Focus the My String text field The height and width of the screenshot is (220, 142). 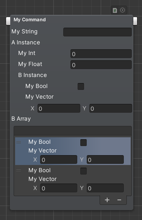[97, 32]
